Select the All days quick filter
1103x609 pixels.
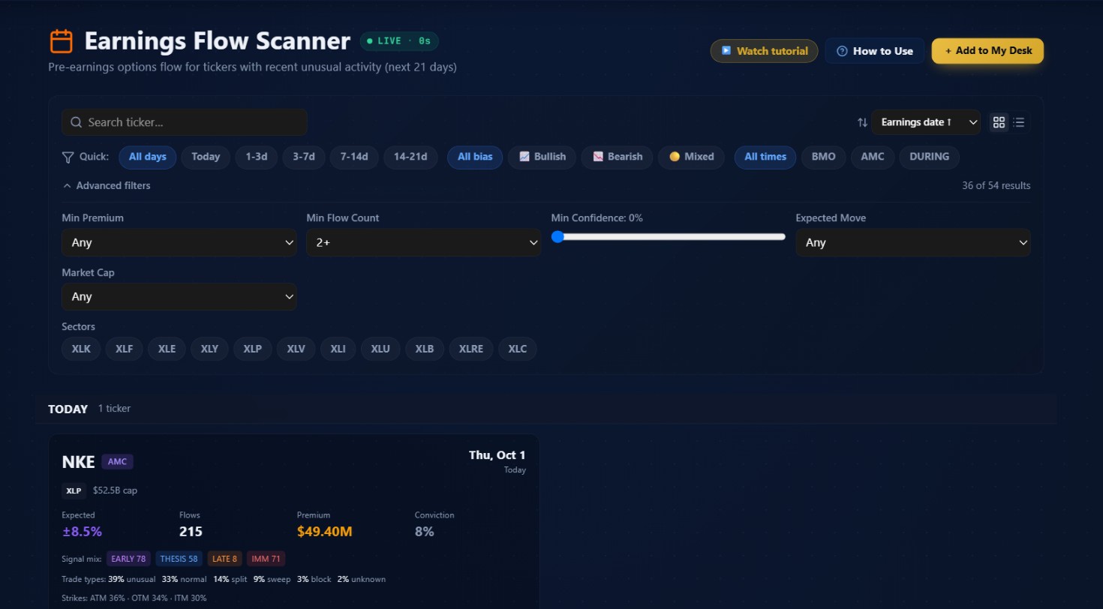[148, 157]
